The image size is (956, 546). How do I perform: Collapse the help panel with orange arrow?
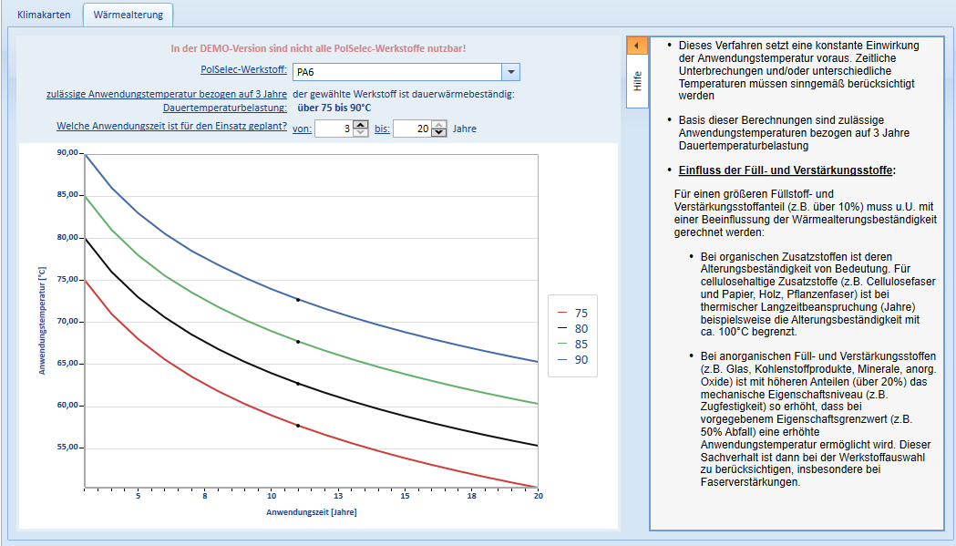[636, 46]
